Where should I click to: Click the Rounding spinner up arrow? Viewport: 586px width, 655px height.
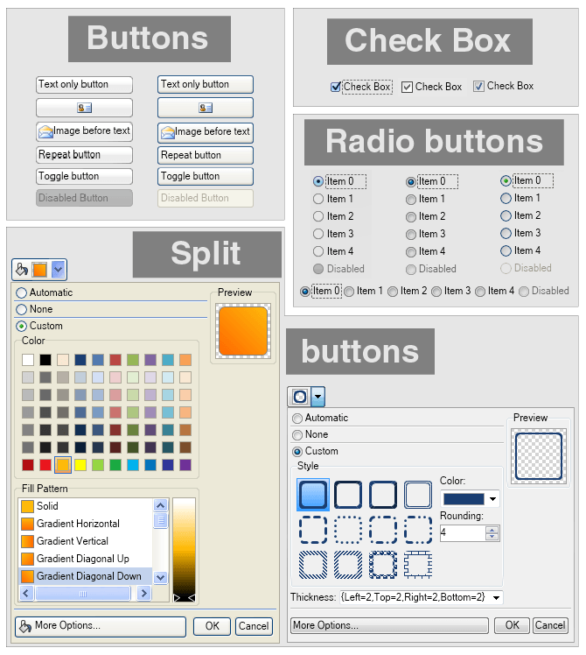[492, 529]
